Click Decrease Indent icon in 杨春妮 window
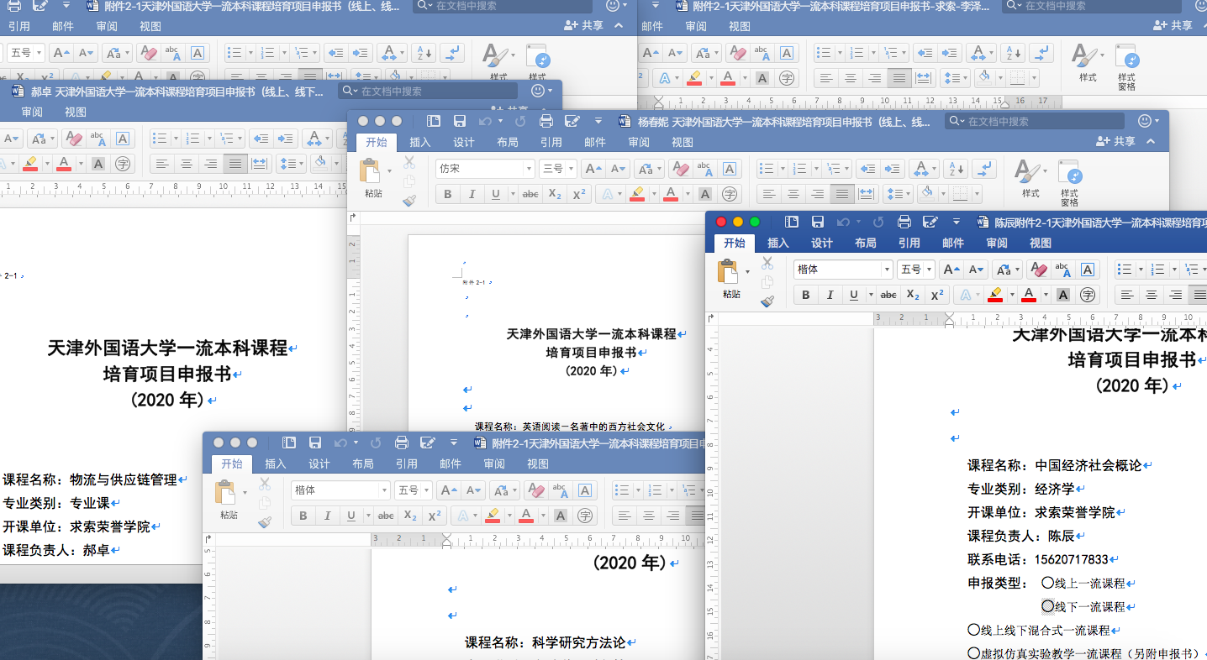Image resolution: width=1207 pixels, height=660 pixels. pyautogui.click(x=867, y=169)
